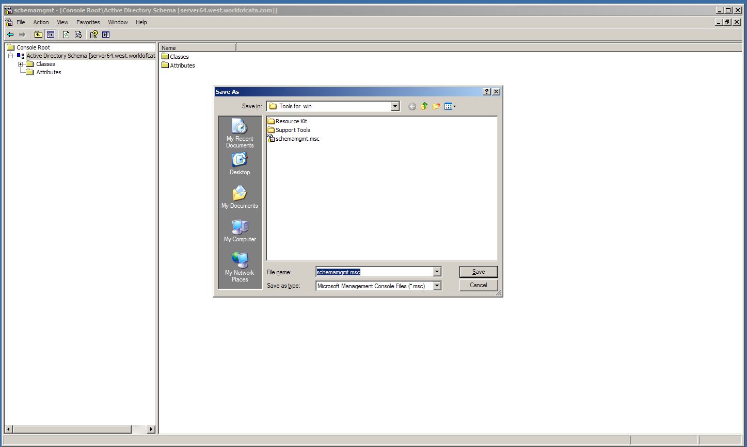Open the File menu
The height and width of the screenshot is (447, 747).
[x=21, y=22]
